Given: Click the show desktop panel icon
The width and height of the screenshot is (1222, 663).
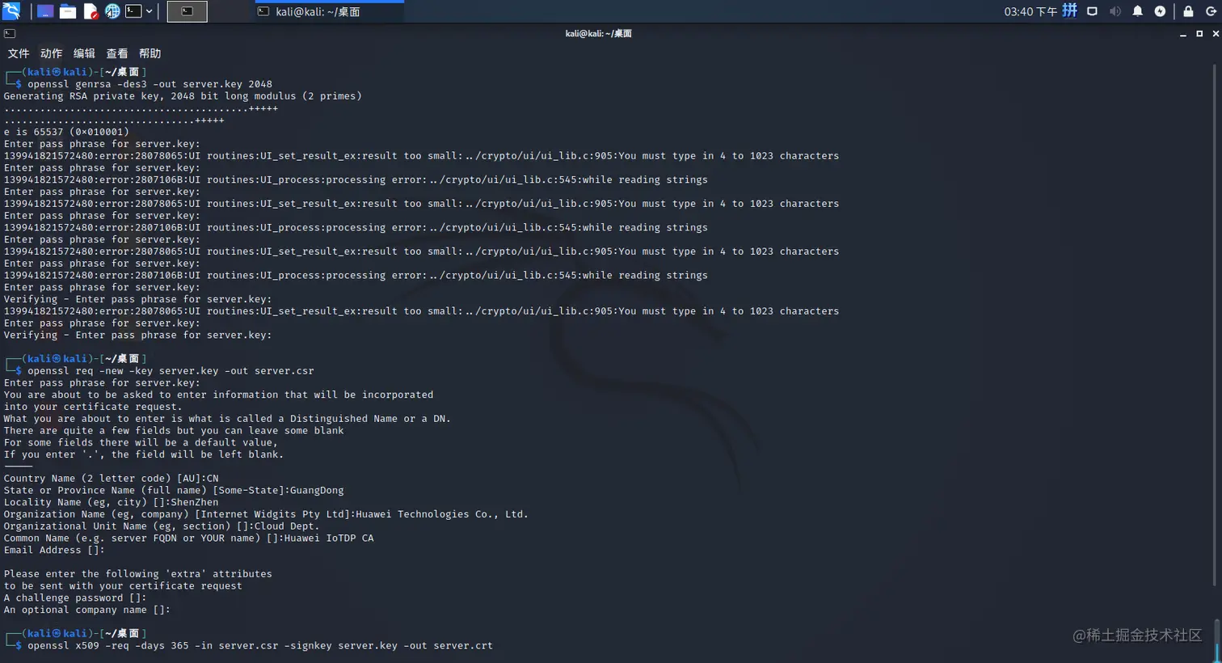Looking at the screenshot, I should click(45, 11).
